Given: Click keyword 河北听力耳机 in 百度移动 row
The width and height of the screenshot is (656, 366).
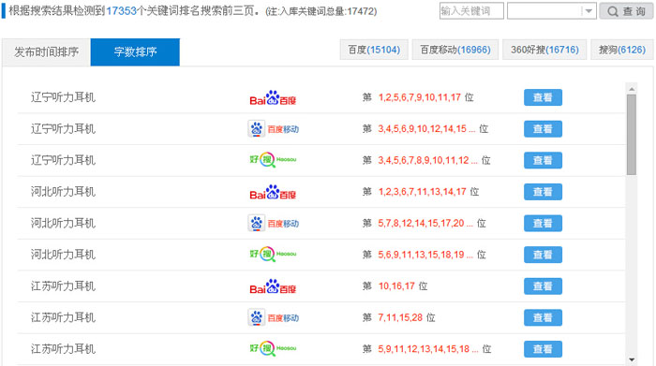Looking at the screenshot, I should pyautogui.click(x=63, y=224).
